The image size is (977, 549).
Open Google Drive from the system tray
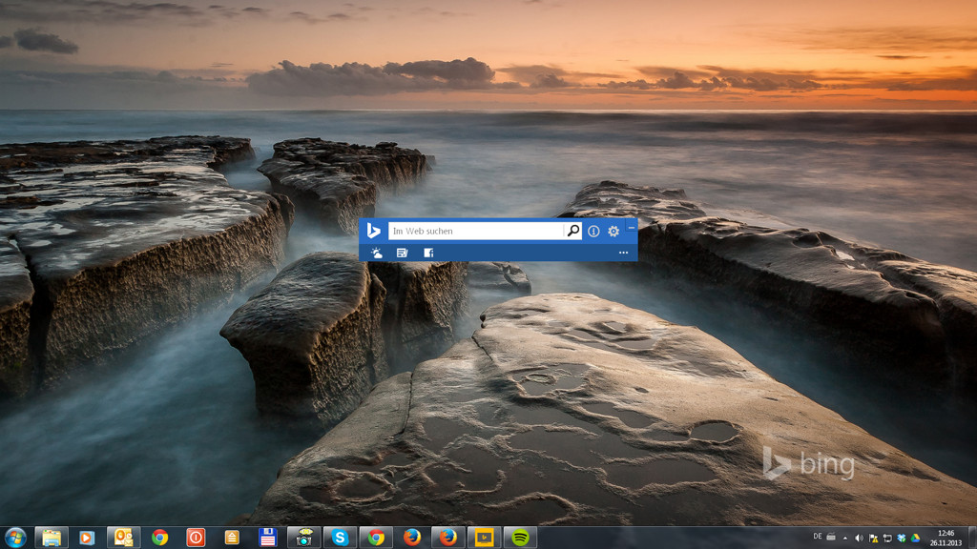point(915,539)
